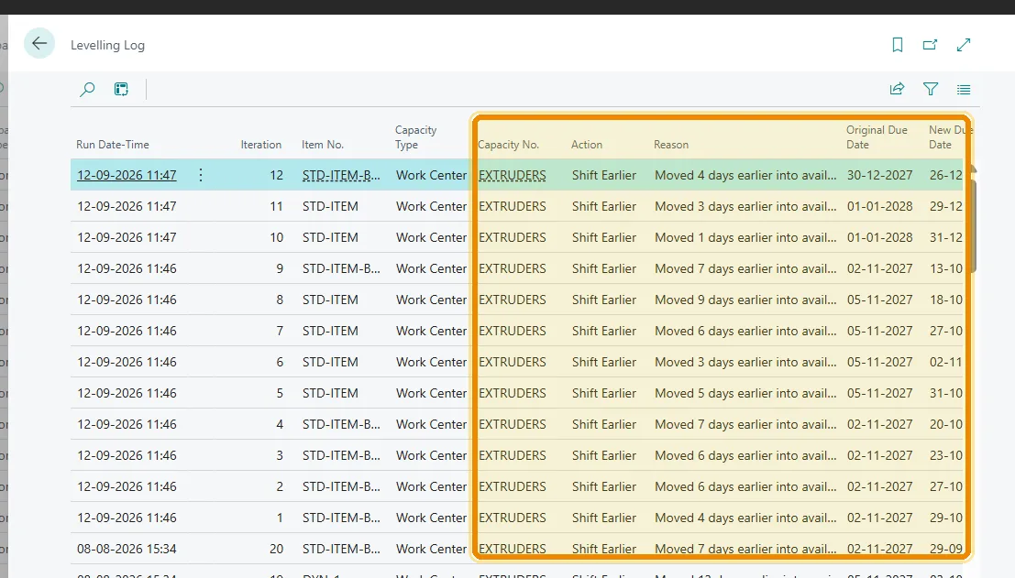Select STD-ITEM-B... in iteration 3 row
Image resolution: width=1015 pixels, height=578 pixels.
[341, 456]
